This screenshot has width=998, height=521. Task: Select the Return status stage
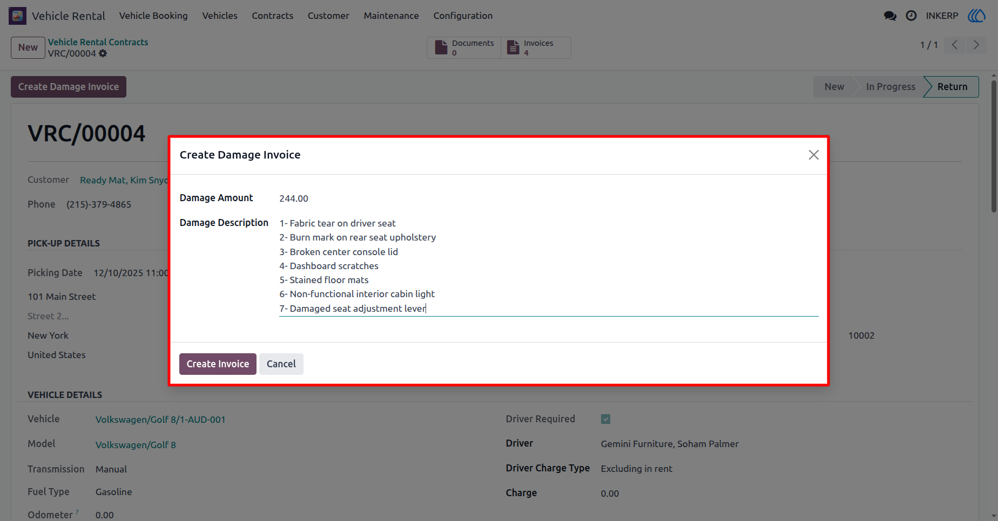pyautogui.click(x=952, y=87)
